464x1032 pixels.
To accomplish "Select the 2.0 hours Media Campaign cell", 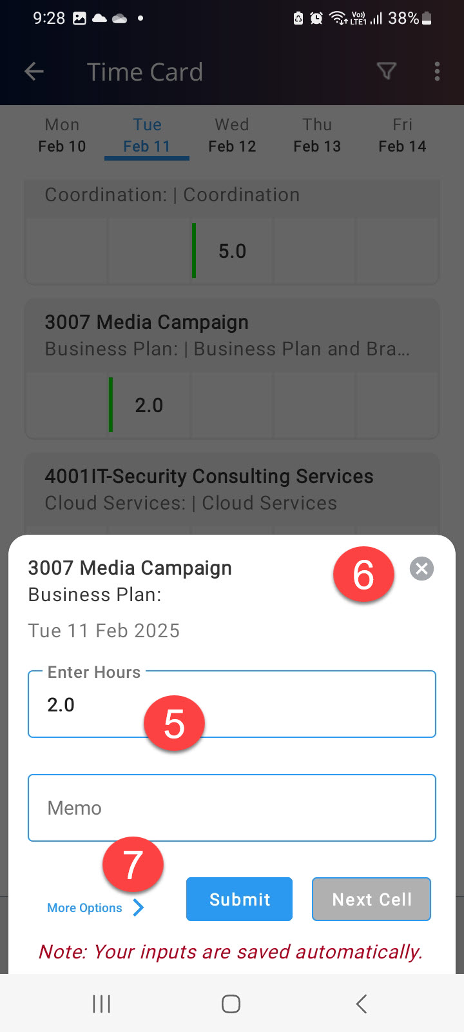I will pos(150,405).
